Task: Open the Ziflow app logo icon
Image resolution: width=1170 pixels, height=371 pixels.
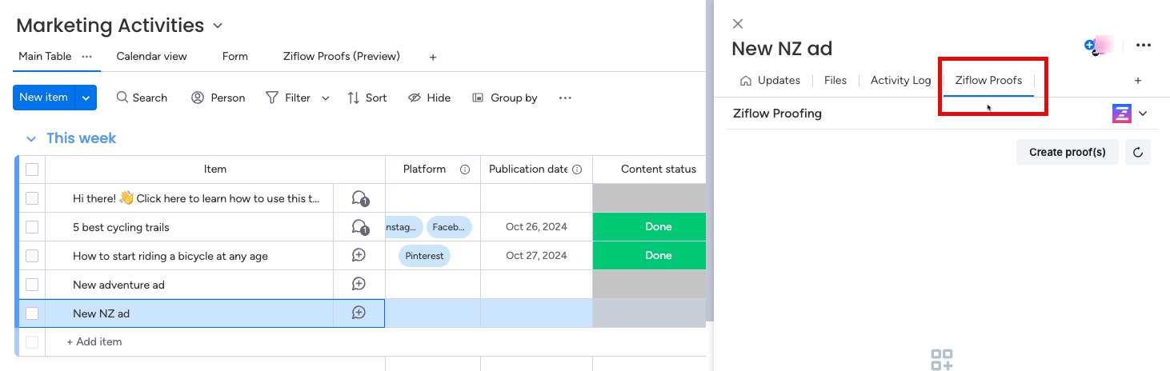Action: [1122, 114]
